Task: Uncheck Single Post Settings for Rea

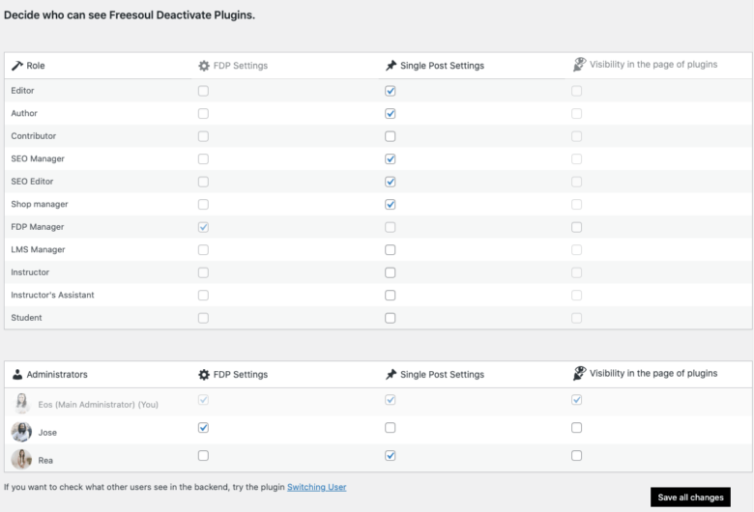Action: coord(391,456)
